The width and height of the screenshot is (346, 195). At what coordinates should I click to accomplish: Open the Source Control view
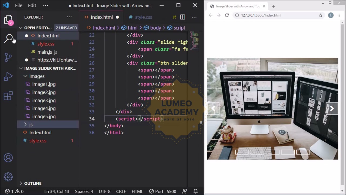click(x=8, y=57)
